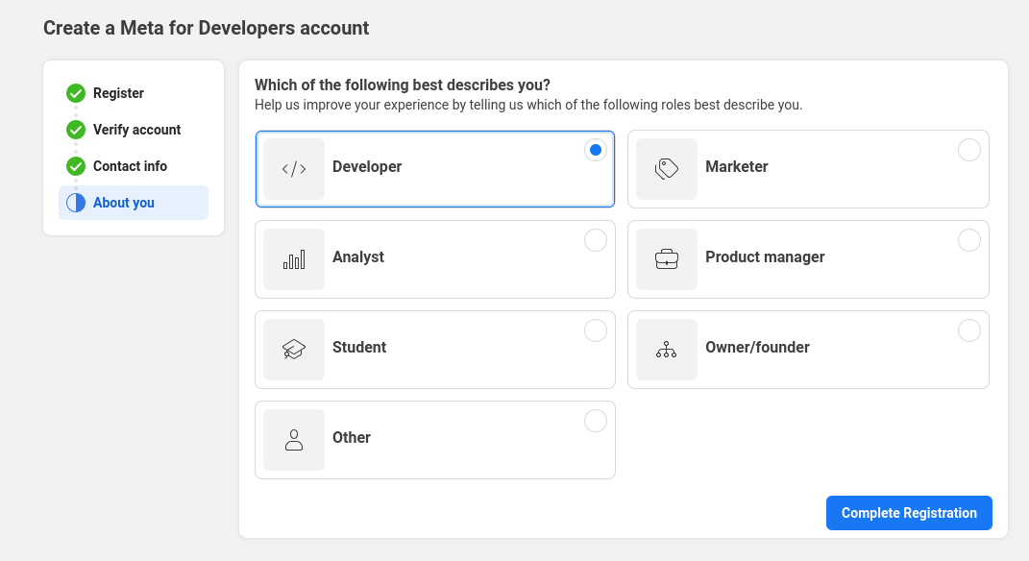Click the Developer code brackets icon
The image size is (1029, 561).
tap(294, 169)
